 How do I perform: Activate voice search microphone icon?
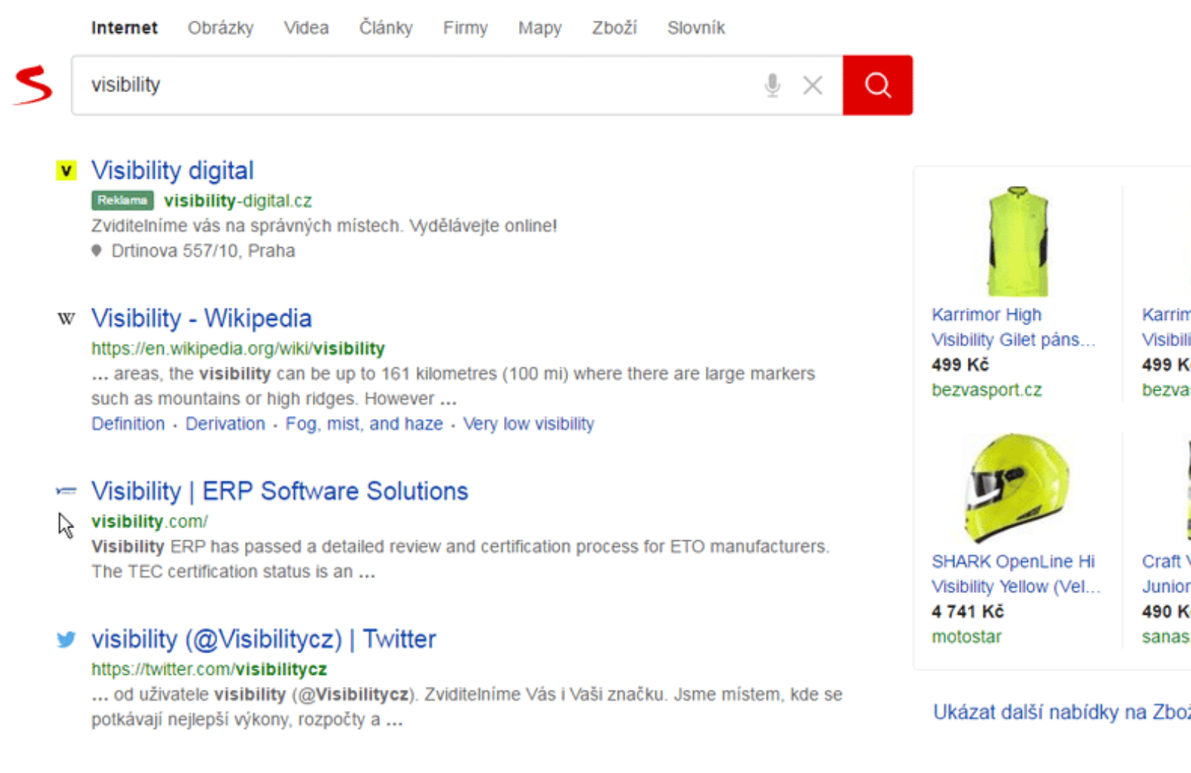pyautogui.click(x=772, y=86)
